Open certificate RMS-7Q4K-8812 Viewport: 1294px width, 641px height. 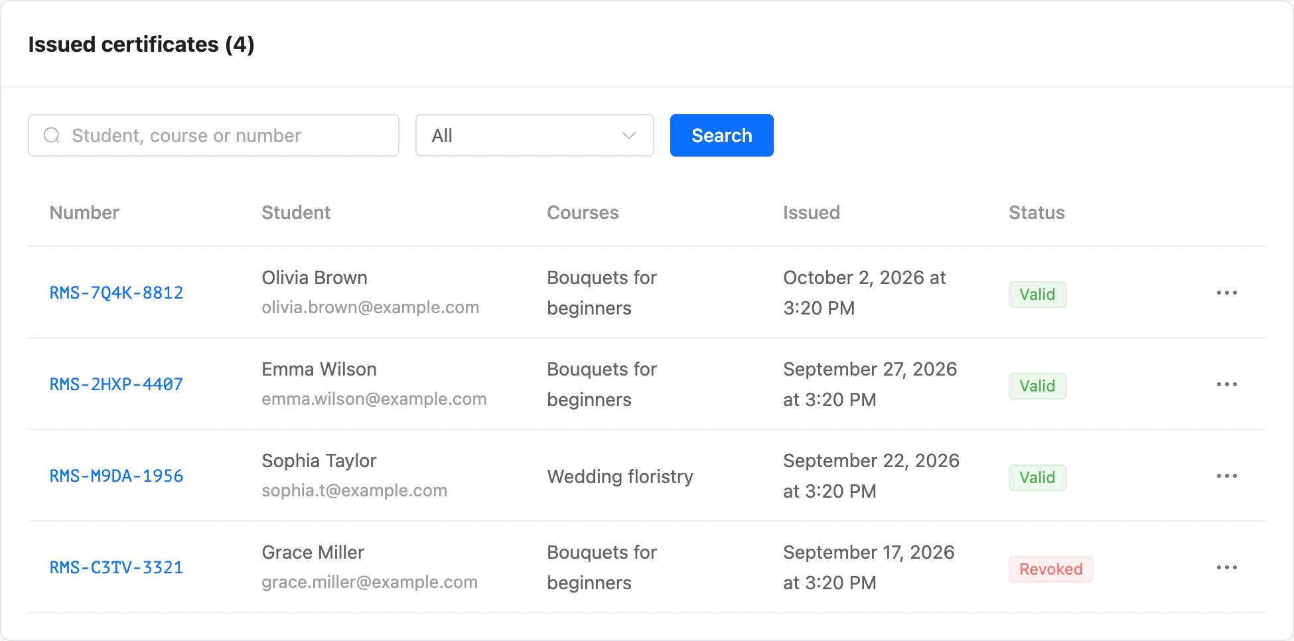[x=116, y=293]
